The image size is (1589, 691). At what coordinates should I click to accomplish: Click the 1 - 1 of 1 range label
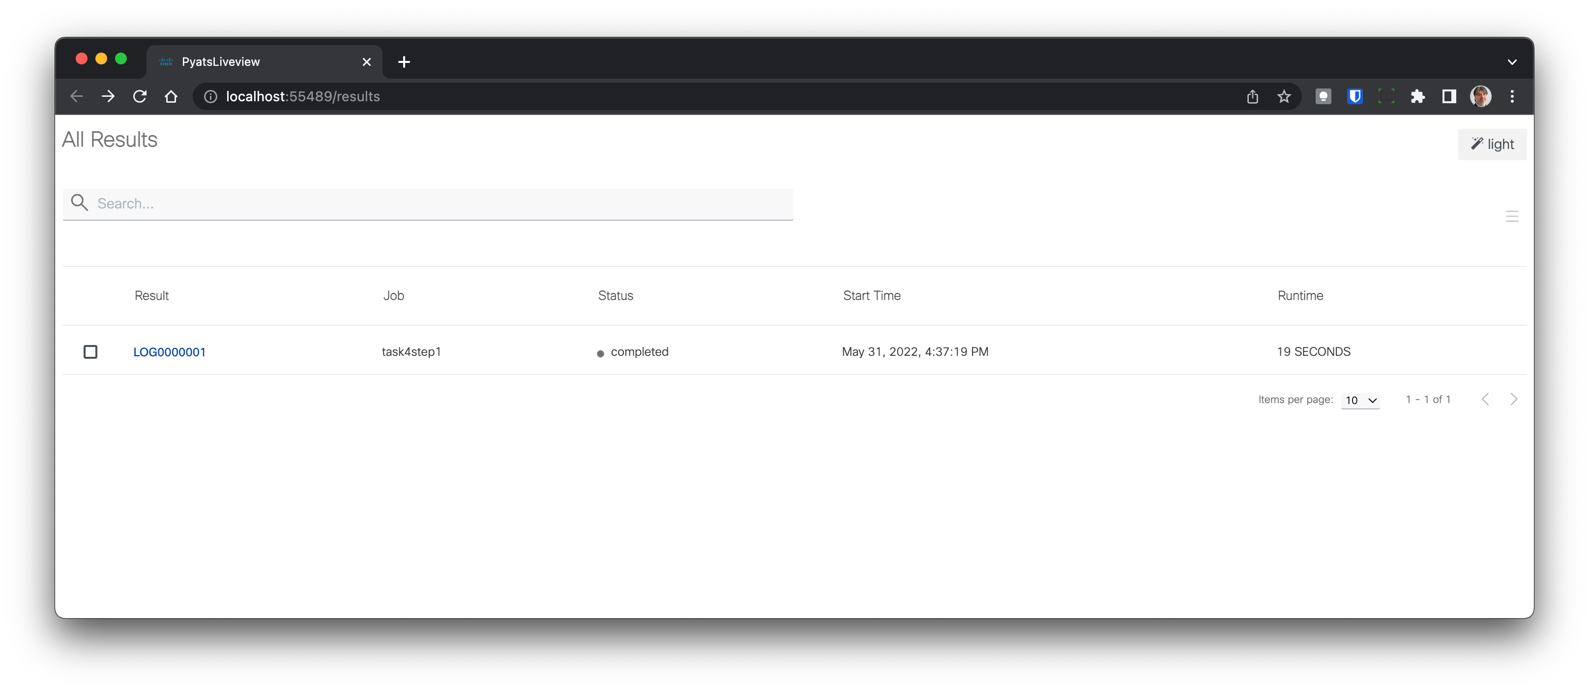1428,400
